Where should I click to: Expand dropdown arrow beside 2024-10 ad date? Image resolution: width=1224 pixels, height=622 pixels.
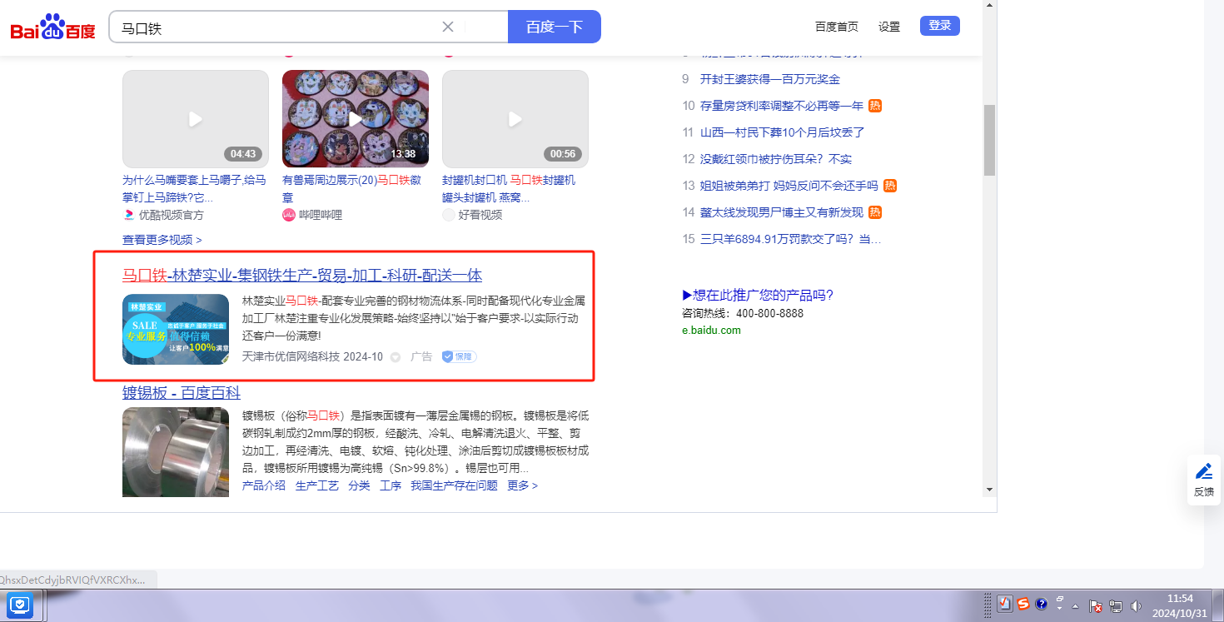coord(396,357)
